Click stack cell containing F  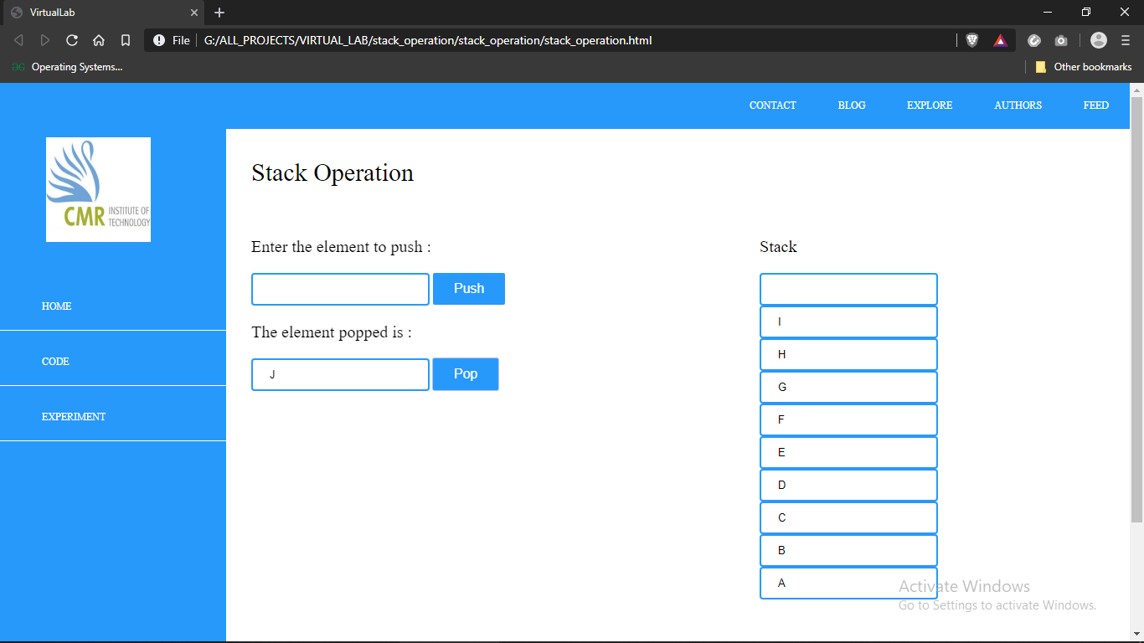tap(848, 419)
